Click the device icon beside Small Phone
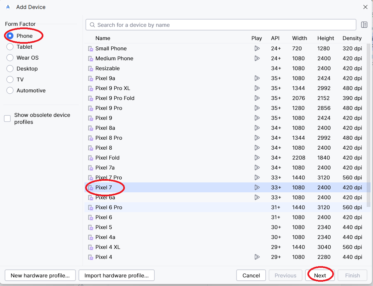 click(90, 49)
